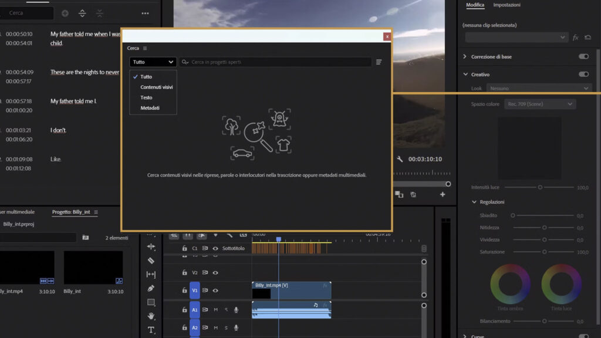Screen dimensions: 601x338
Task: Click the plus button to customize the program monitor
Action: click(x=443, y=194)
